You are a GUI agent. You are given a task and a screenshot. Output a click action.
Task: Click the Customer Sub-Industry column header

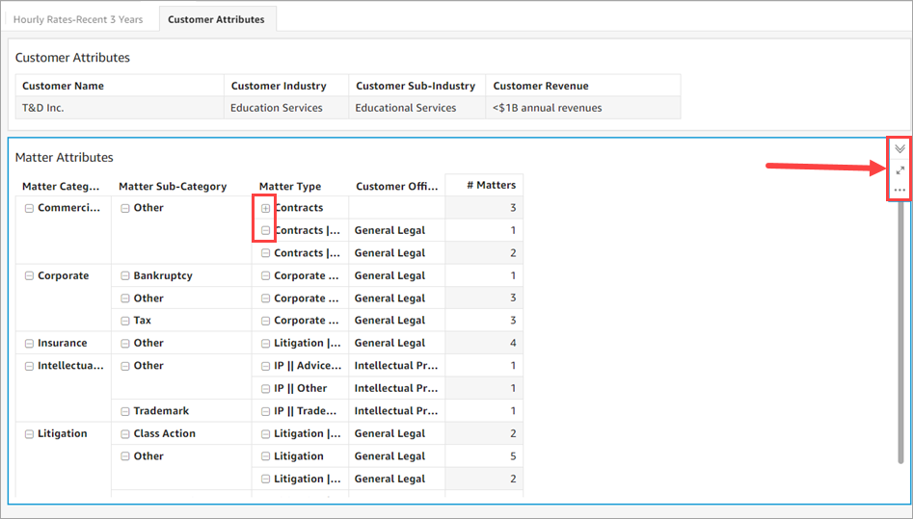tap(416, 86)
